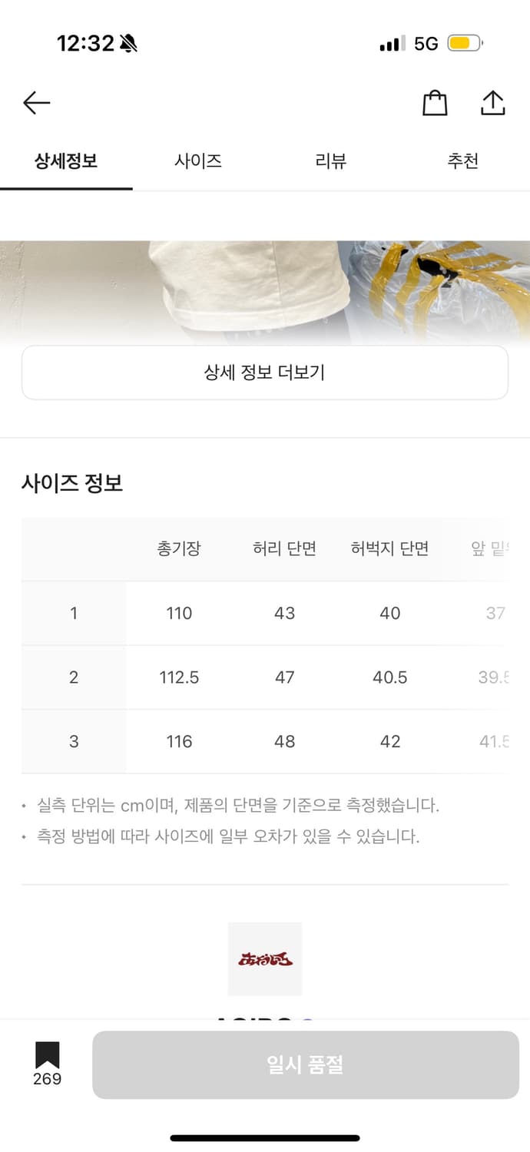This screenshot has width=530, height=1152.
Task: Expand product details via 상세 정보 더보기
Action: pos(265,372)
